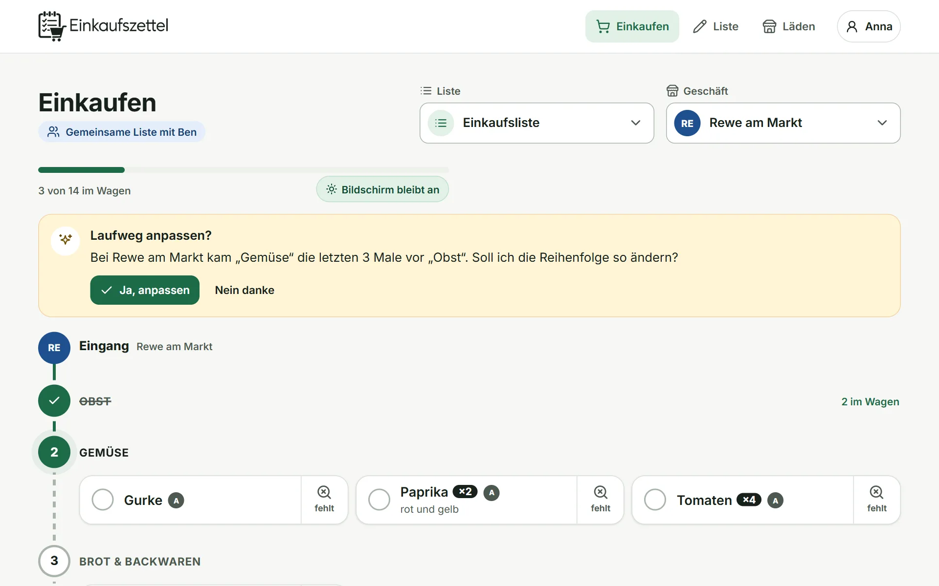Dismiss suggestion with Nein danke

(245, 290)
